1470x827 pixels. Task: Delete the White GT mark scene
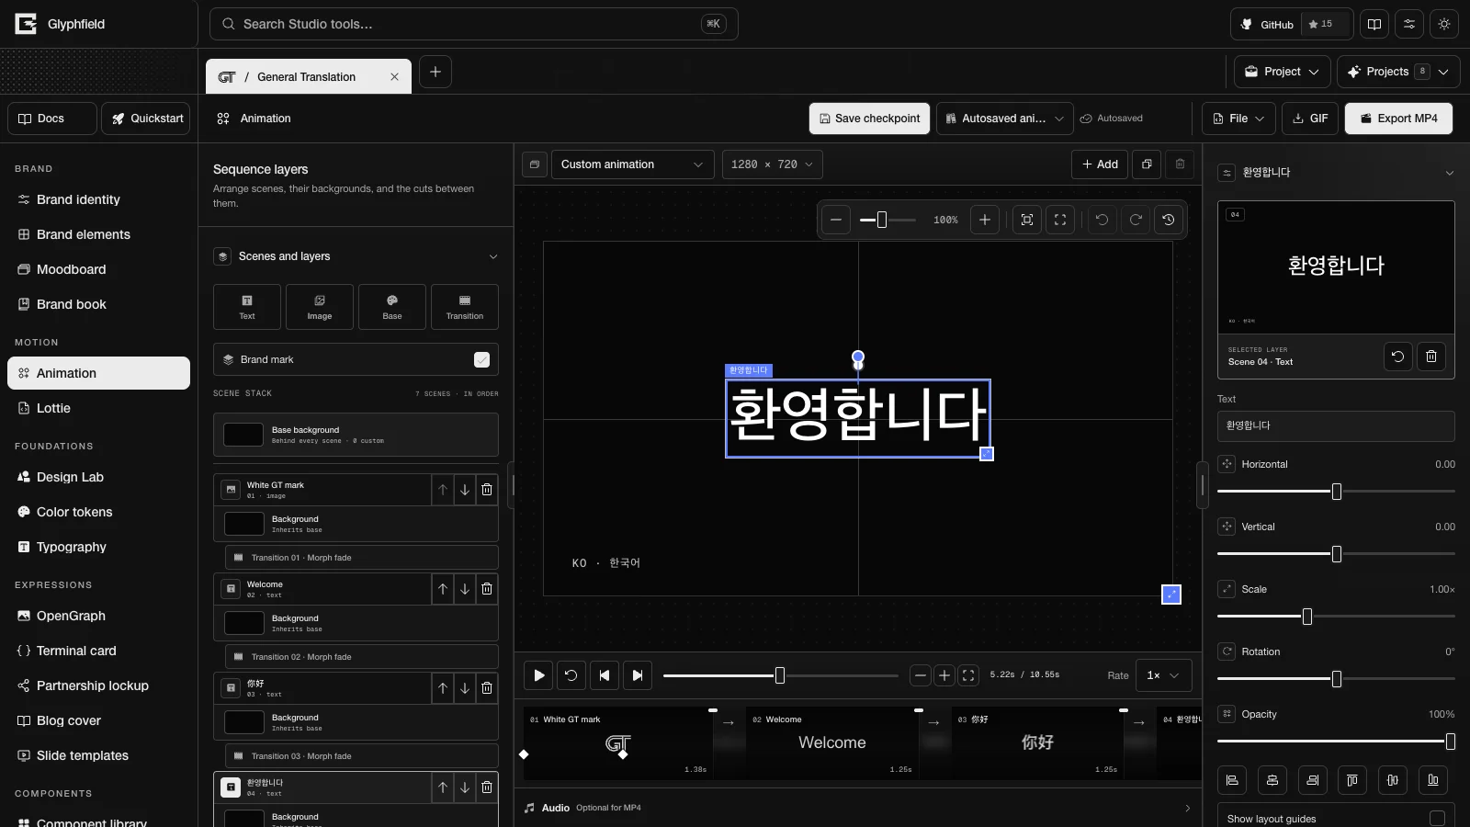click(x=487, y=490)
